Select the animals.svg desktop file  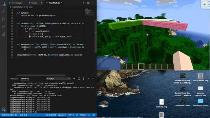(161, 103)
